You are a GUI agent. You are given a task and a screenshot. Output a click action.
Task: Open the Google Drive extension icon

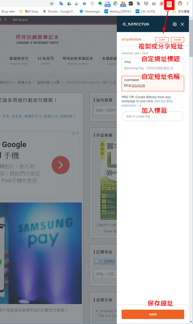click(69, 3)
